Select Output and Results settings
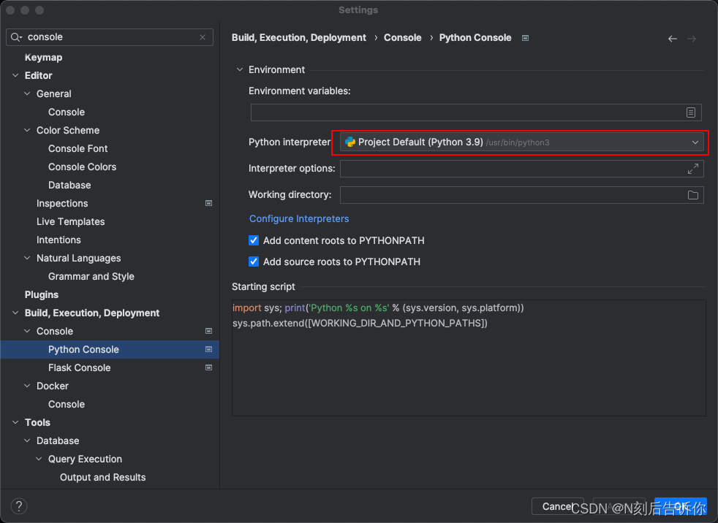 point(102,477)
